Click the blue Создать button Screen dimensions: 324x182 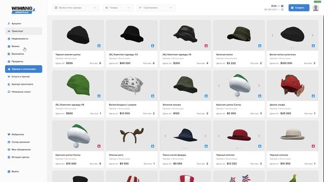click(299, 8)
